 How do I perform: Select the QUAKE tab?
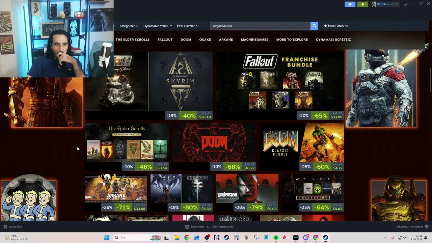click(205, 39)
